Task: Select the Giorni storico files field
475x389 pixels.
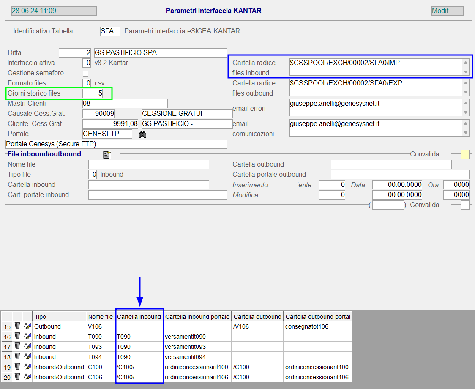Action: click(93, 93)
